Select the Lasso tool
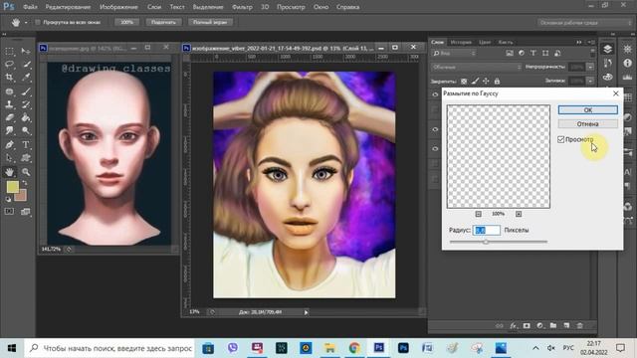 (x=9, y=64)
